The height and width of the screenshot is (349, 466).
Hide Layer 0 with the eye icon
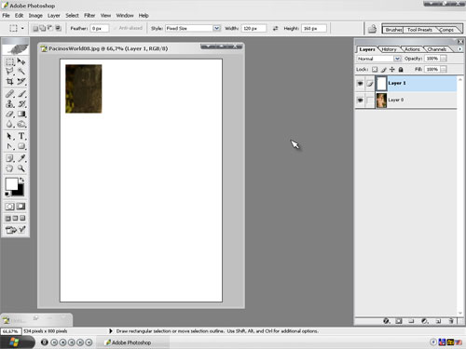(360, 100)
